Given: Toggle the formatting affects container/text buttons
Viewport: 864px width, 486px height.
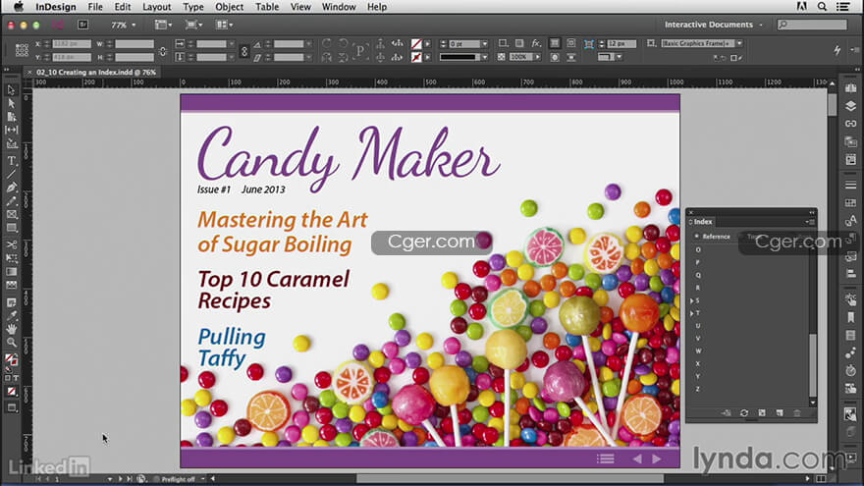Looking at the screenshot, I should 11,378.
